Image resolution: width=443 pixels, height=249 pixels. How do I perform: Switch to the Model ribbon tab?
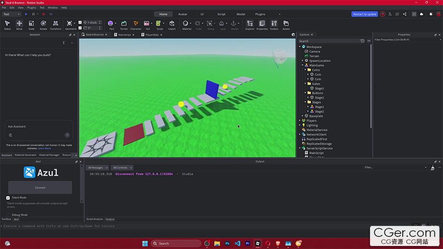point(241,14)
